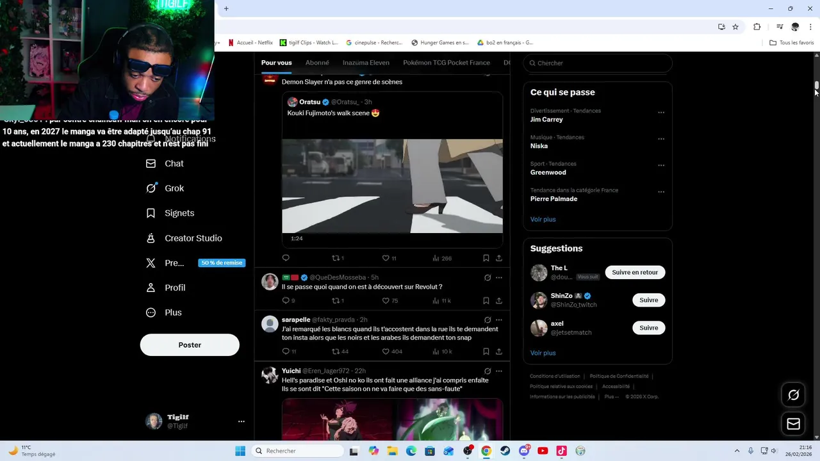Open the Windows Start menu
The height and width of the screenshot is (461, 820).
[240, 451]
